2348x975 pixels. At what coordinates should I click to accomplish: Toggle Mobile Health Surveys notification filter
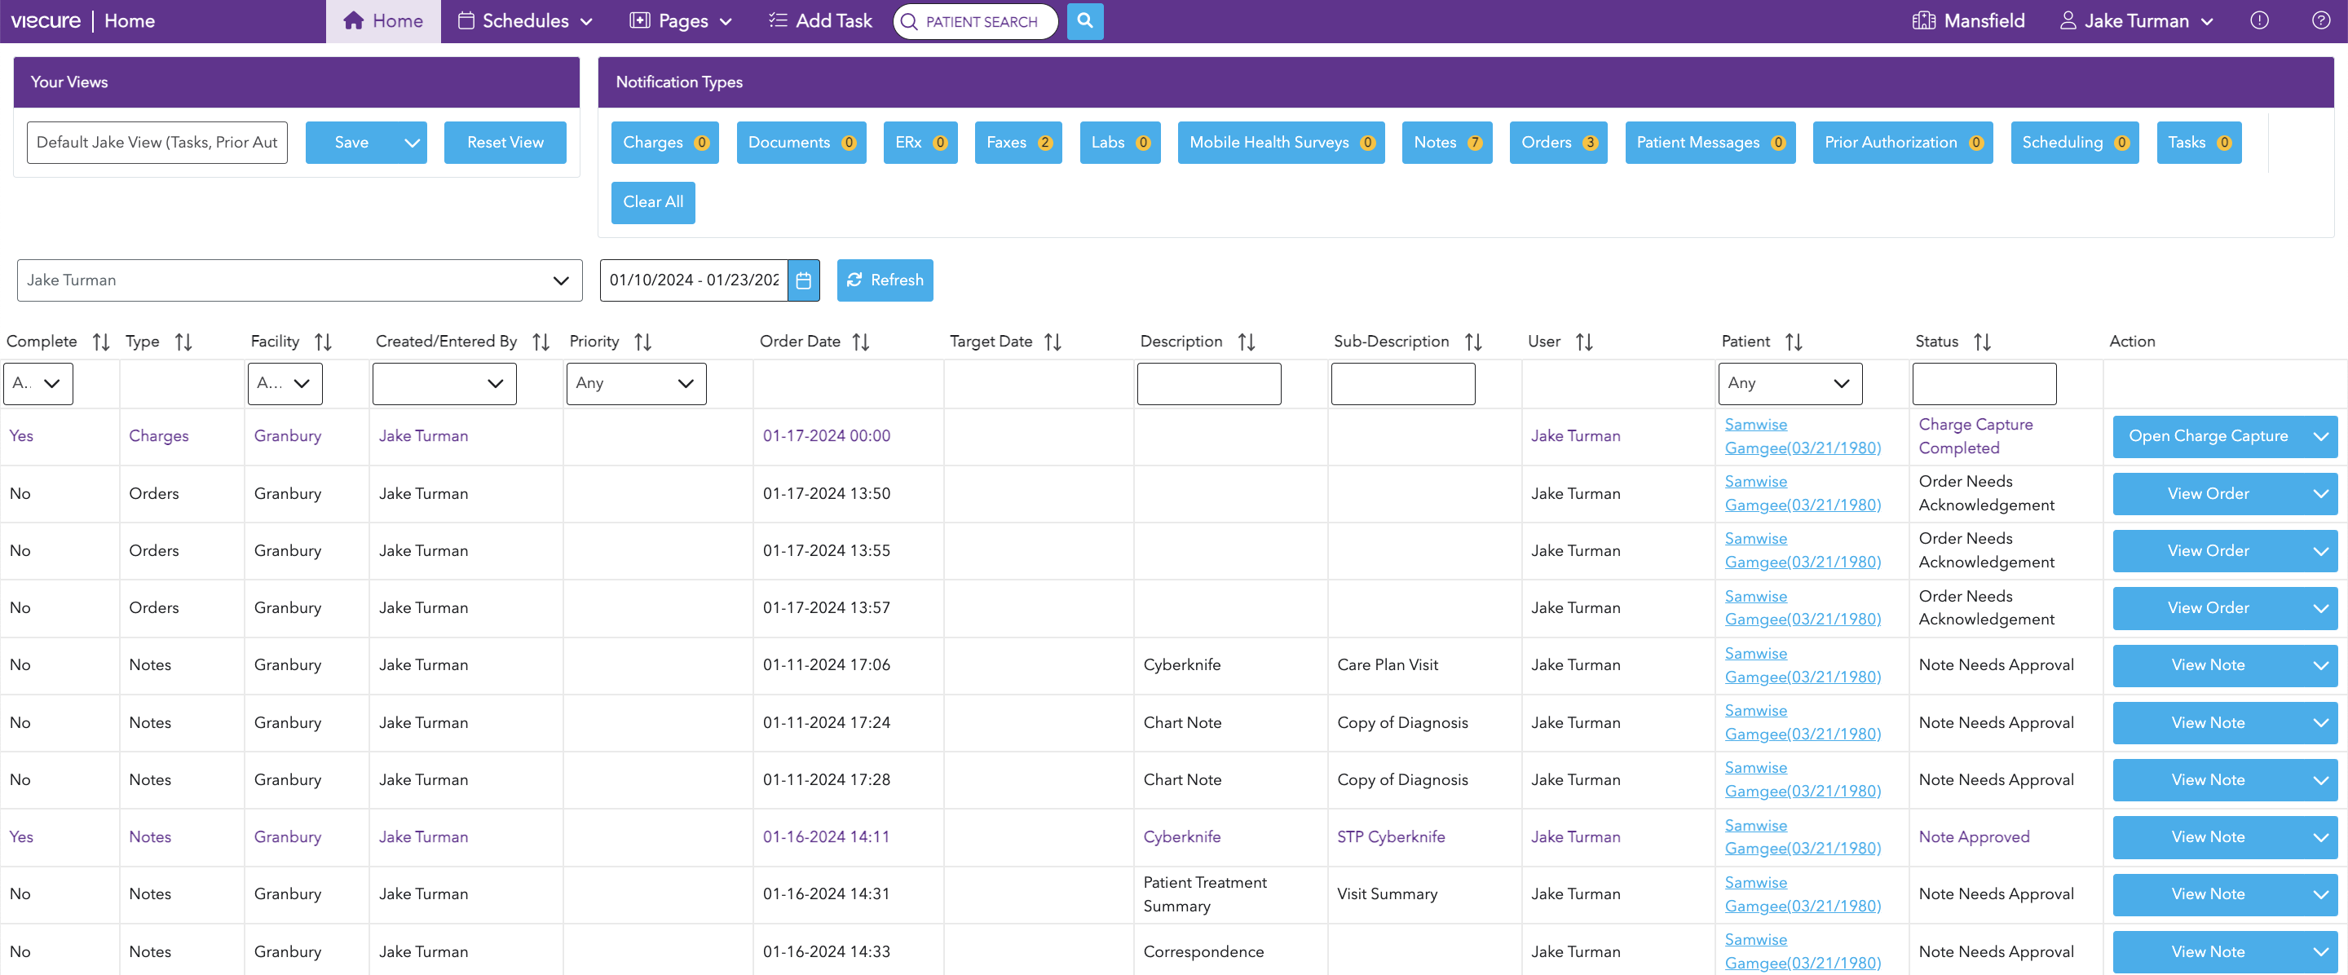tap(1281, 142)
